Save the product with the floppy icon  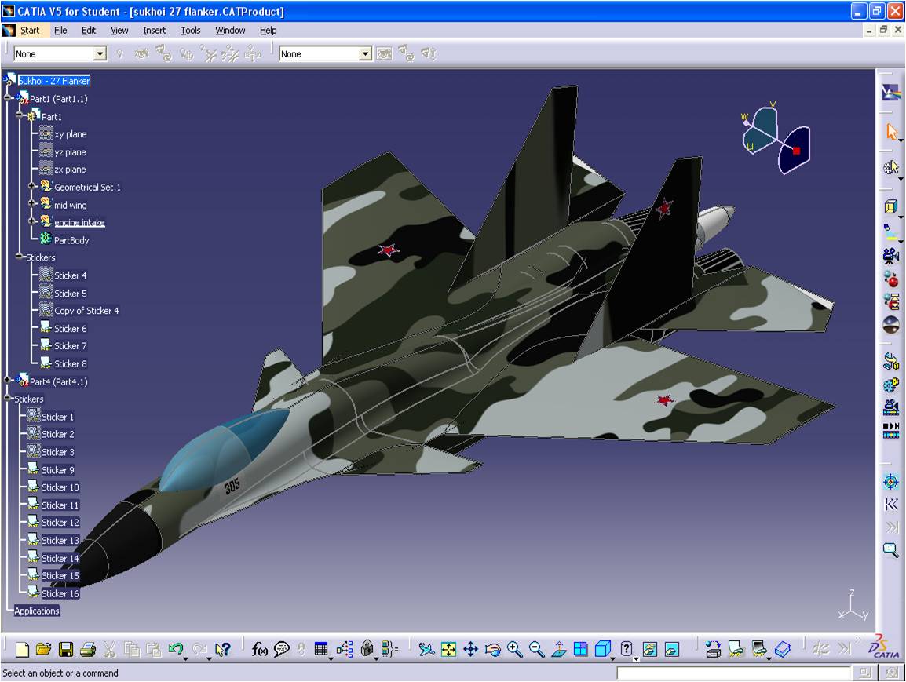[x=66, y=650]
